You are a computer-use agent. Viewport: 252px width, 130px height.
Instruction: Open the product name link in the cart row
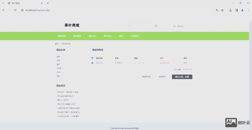click(99, 63)
